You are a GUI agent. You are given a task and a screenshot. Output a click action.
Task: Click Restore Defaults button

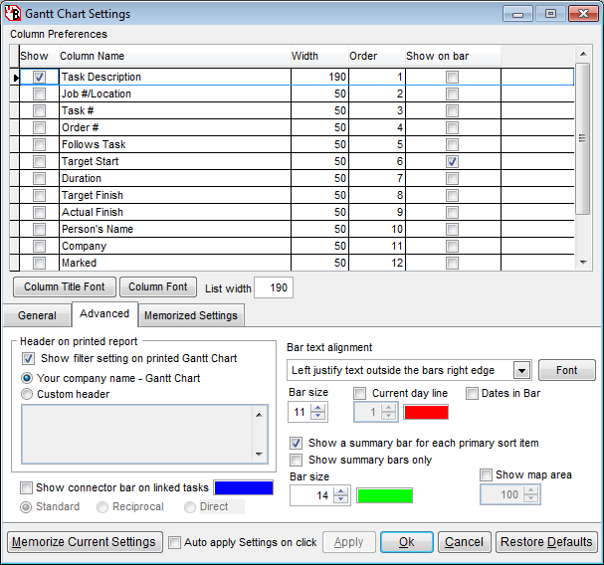[546, 542]
